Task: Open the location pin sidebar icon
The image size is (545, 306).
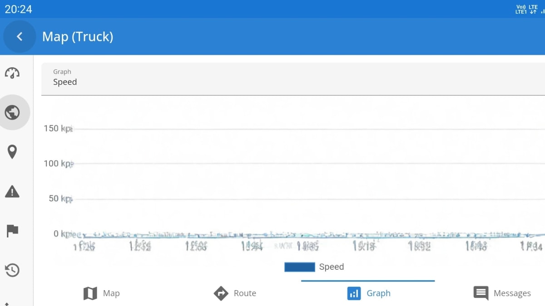Action: pos(12,152)
